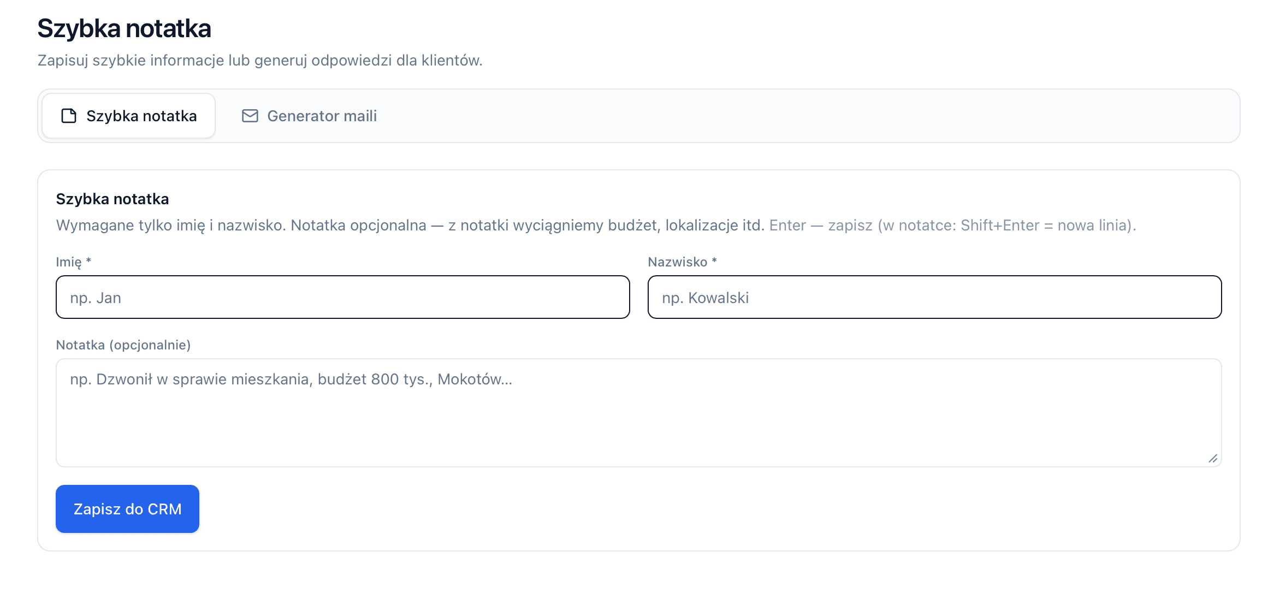The height and width of the screenshot is (593, 1268).
Task: Click the main Szybka notatka page heading
Action: [124, 28]
